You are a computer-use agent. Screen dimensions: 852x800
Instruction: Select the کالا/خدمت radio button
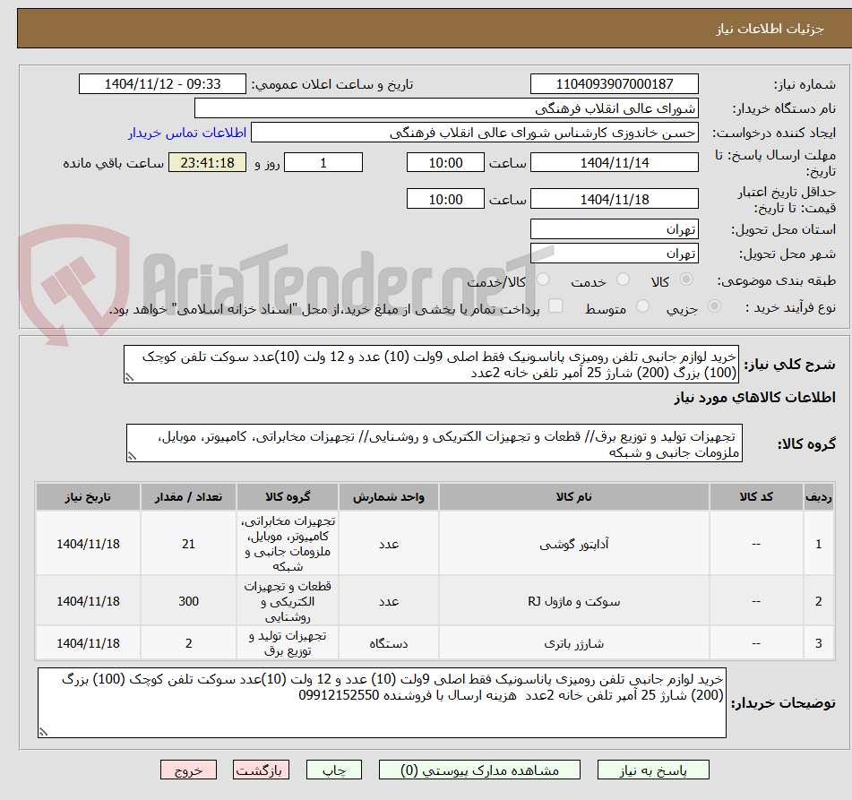pyautogui.click(x=543, y=280)
